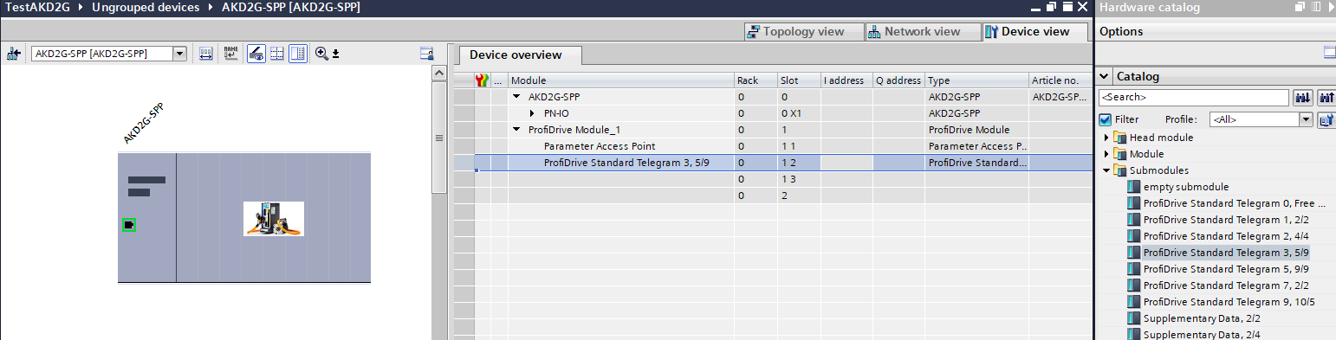The height and width of the screenshot is (340, 1336).
Task: Click in the catalog Search field
Action: 1193,98
